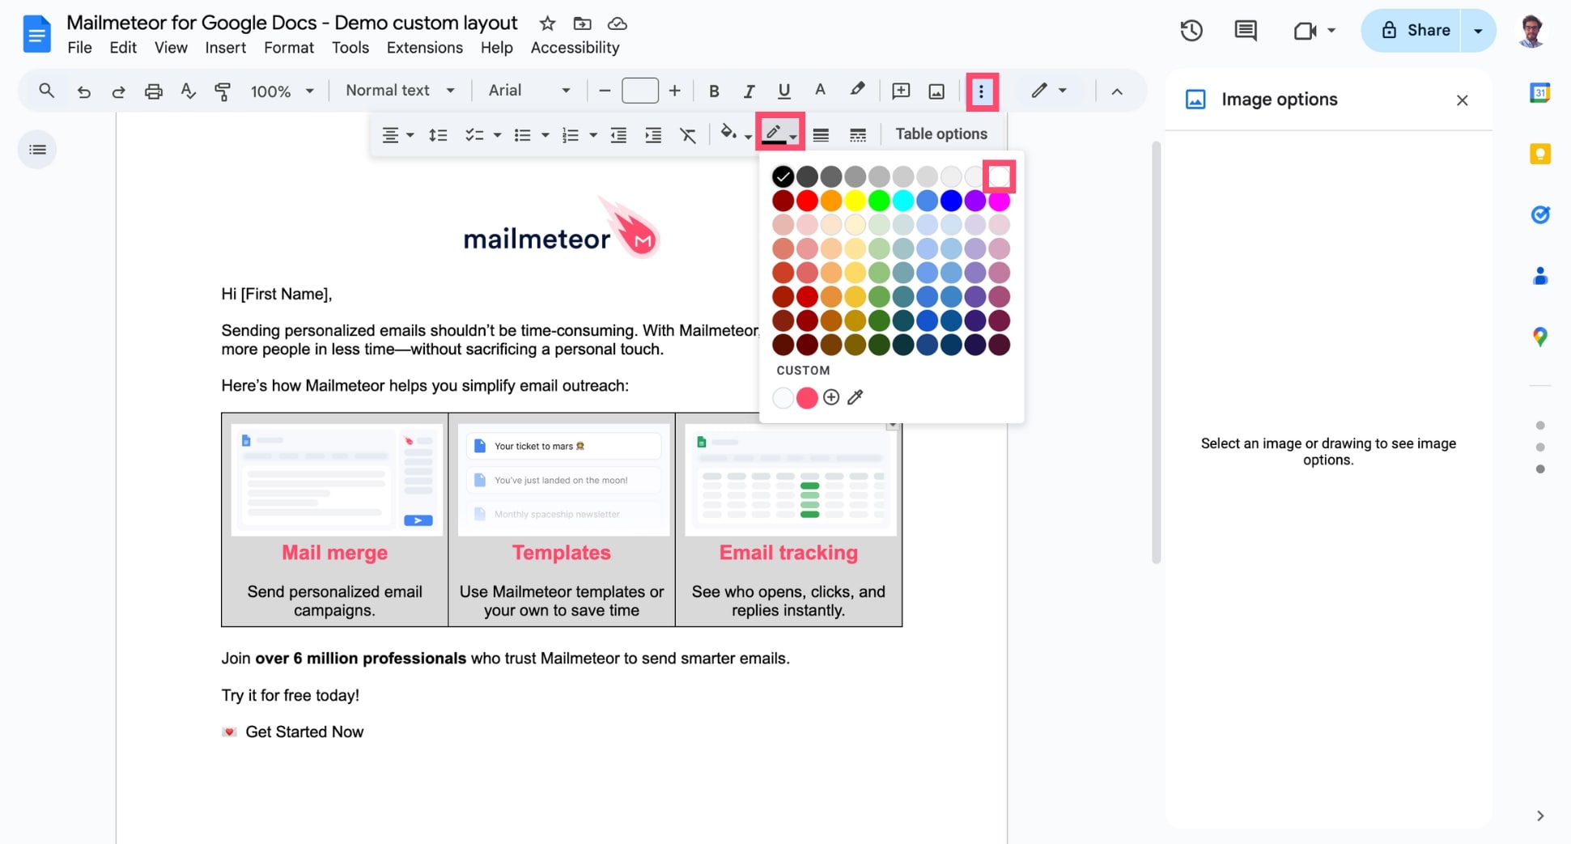Image resolution: width=1571 pixels, height=844 pixels.
Task: Insert an image from toolbar
Action: pos(936,91)
